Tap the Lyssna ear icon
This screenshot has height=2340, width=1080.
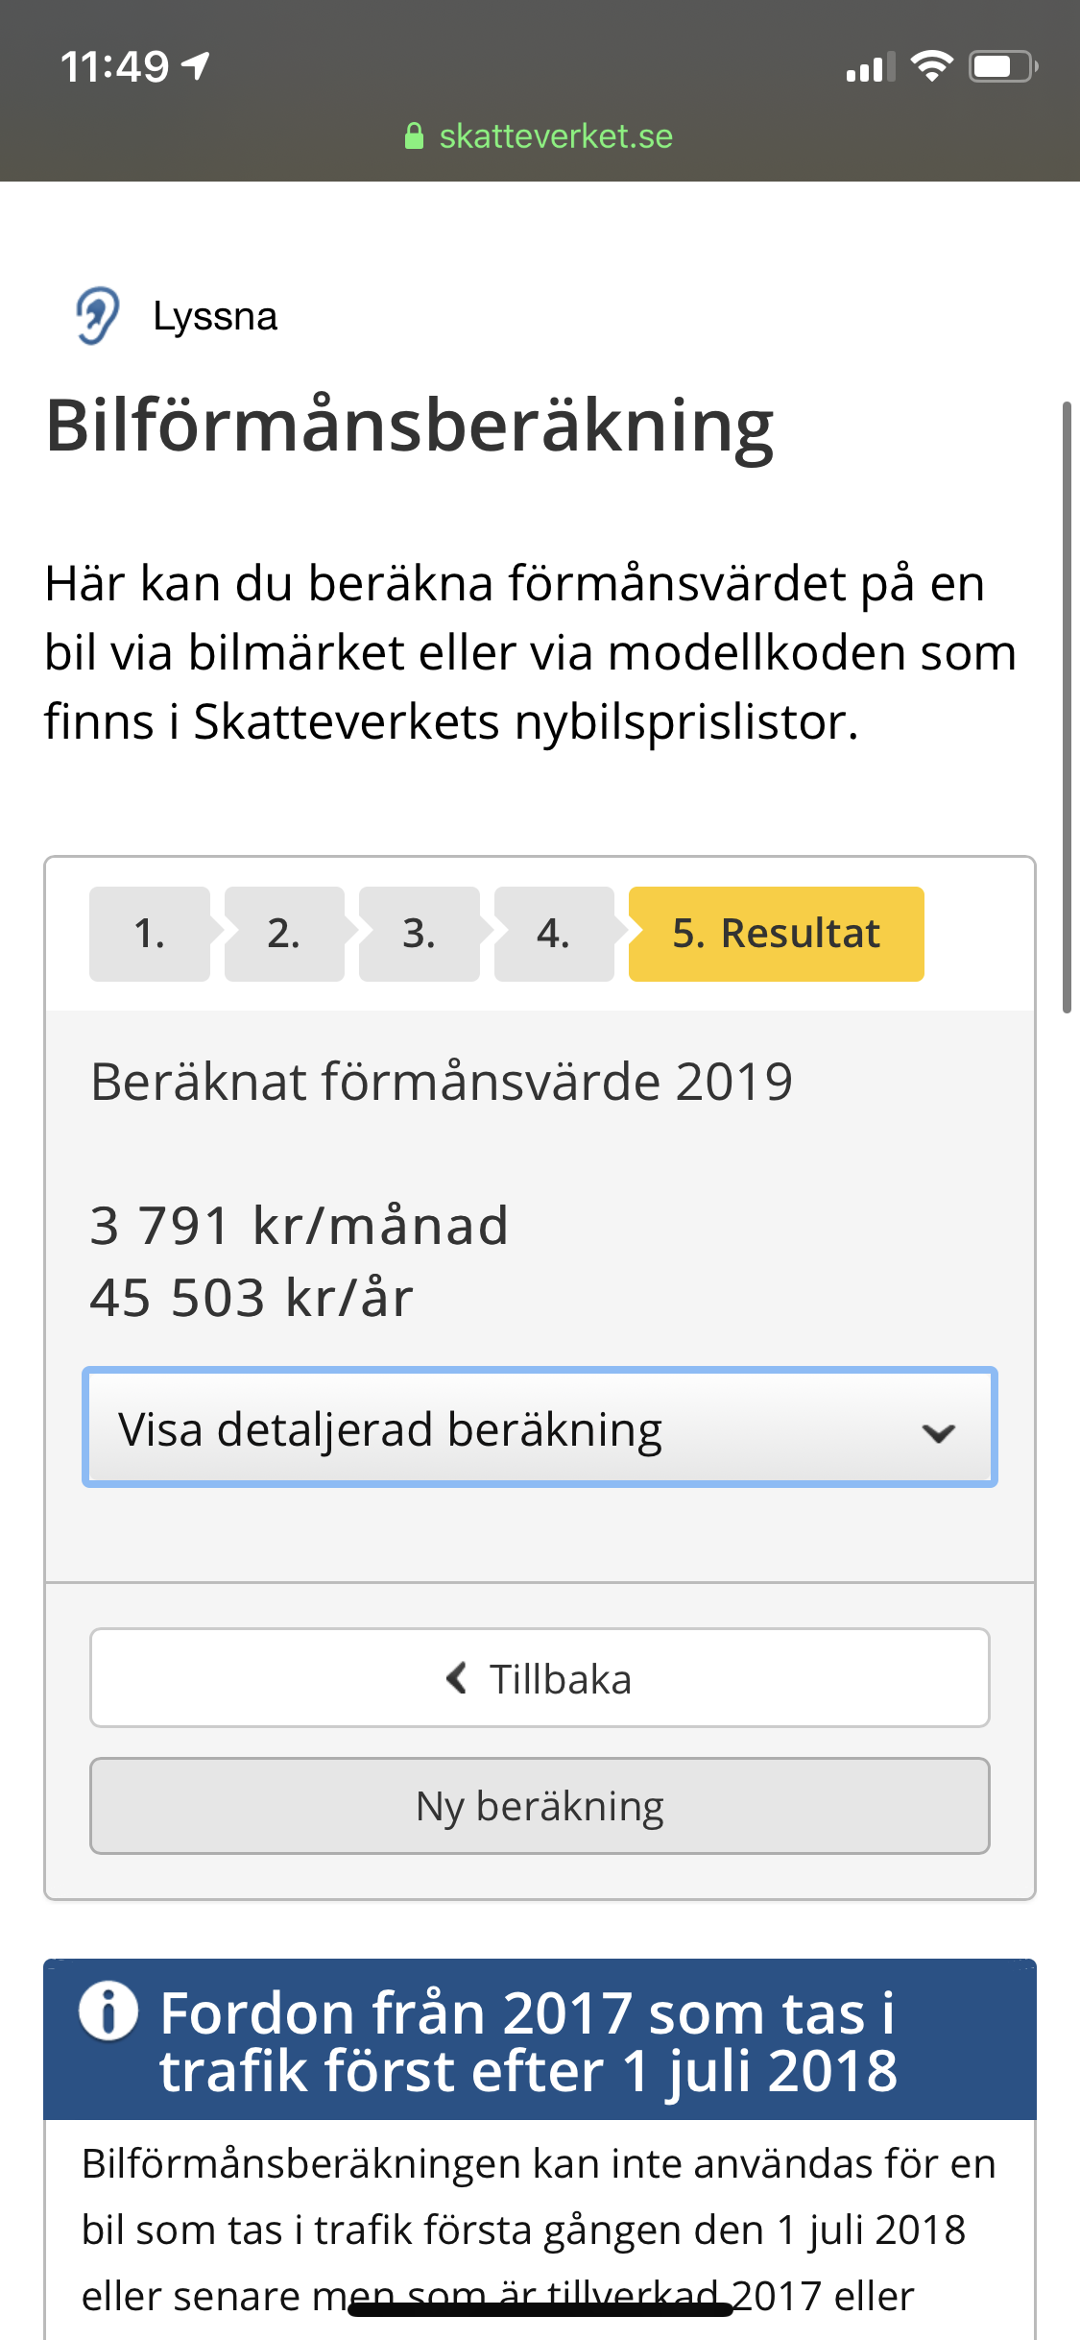97,316
